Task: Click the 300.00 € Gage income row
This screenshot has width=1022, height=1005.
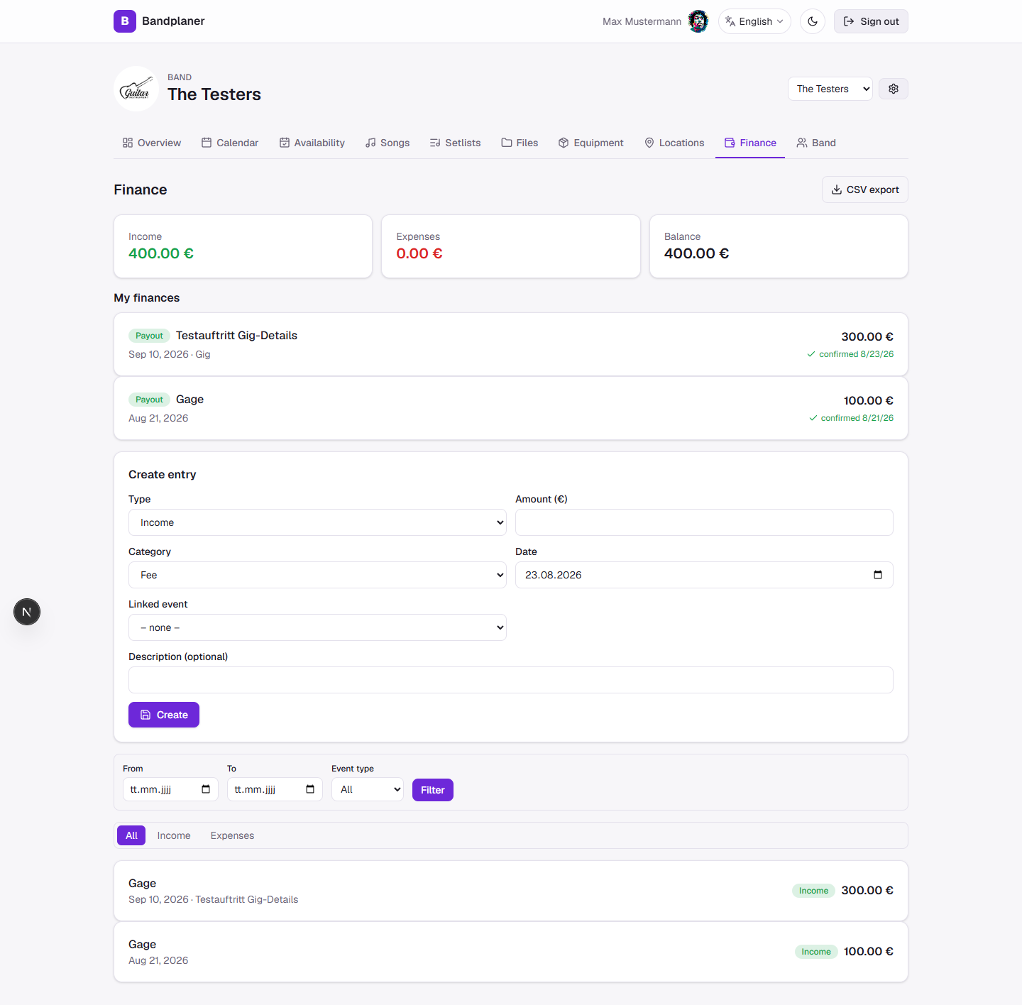Action: click(x=511, y=891)
